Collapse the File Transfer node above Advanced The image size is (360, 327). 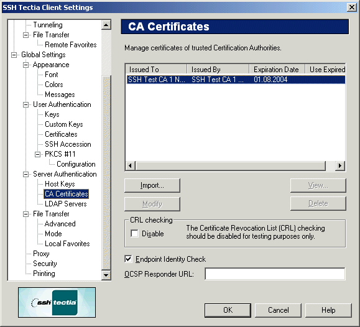click(25, 214)
